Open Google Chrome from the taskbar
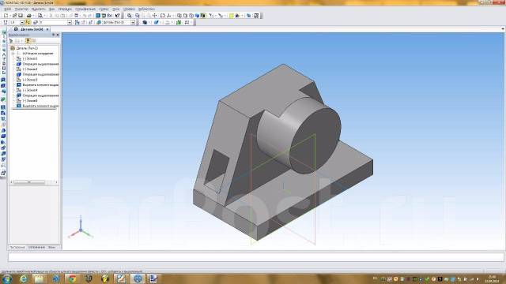 tap(72, 278)
